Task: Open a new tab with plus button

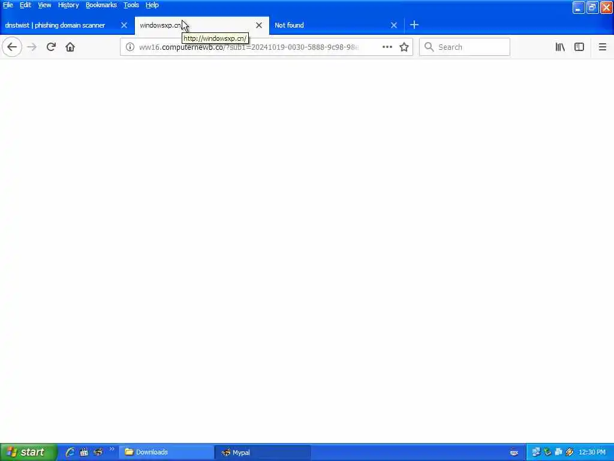Action: coord(414,25)
